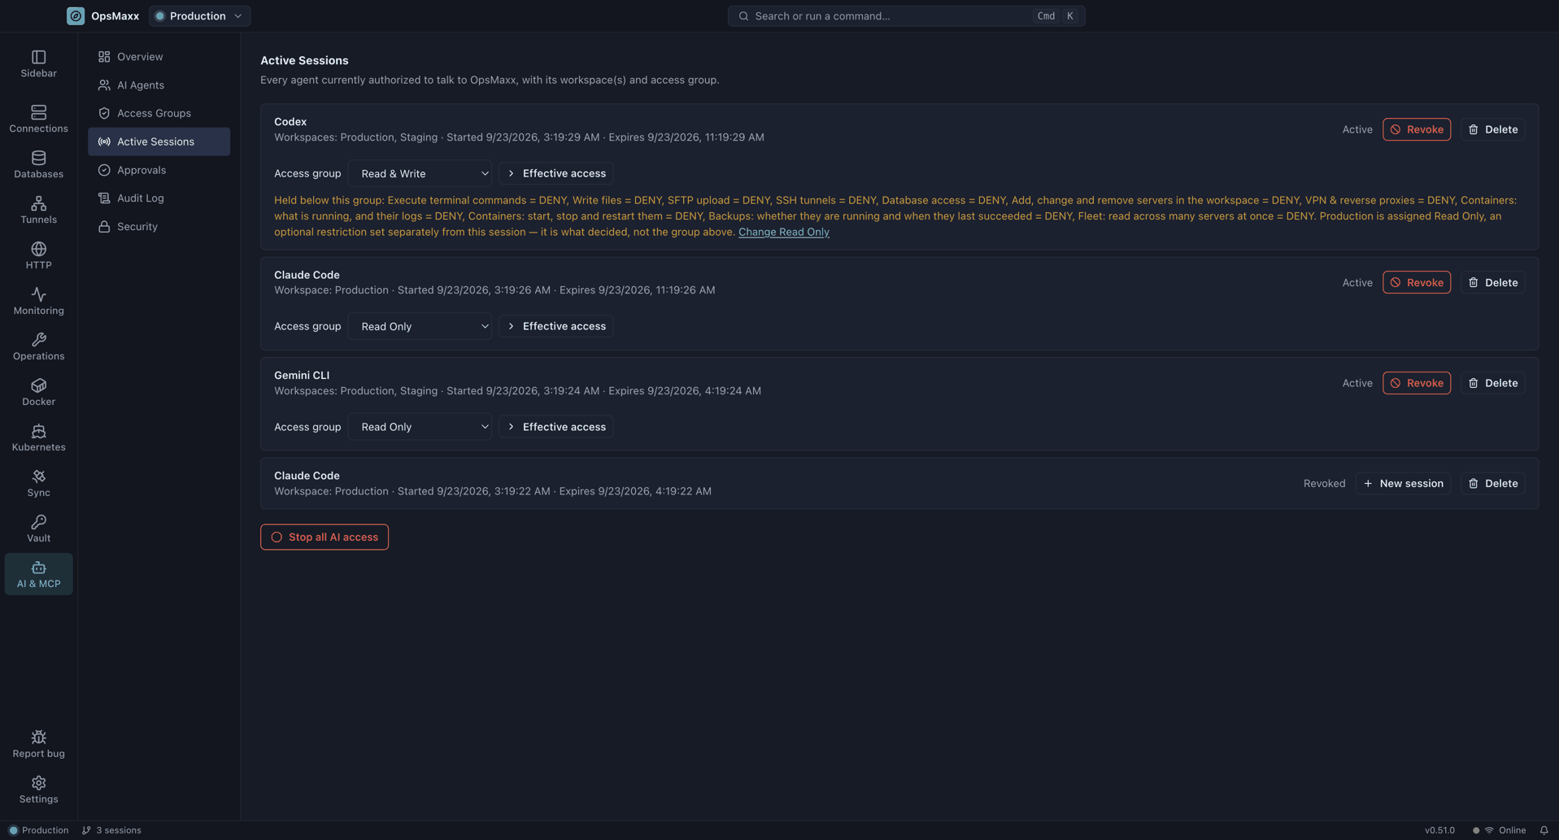
Task: Click the Gemini CLI session title
Action: point(302,376)
